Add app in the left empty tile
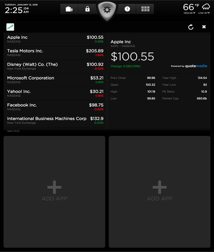The height and width of the screenshot is (252, 214). 54,192
